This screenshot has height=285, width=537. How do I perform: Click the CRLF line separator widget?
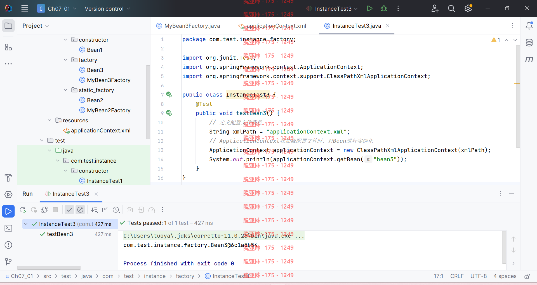pyautogui.click(x=457, y=276)
